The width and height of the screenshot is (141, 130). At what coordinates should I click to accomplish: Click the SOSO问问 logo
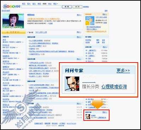tap(12, 6)
